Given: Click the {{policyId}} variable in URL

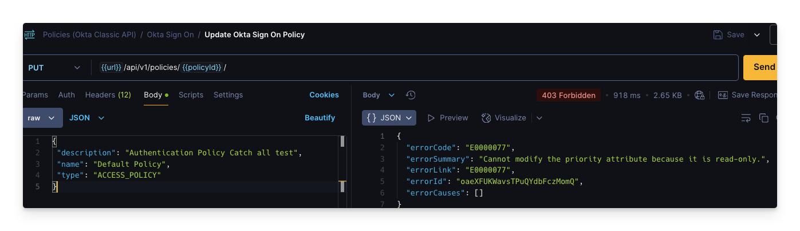Looking at the screenshot, I should click(x=202, y=68).
